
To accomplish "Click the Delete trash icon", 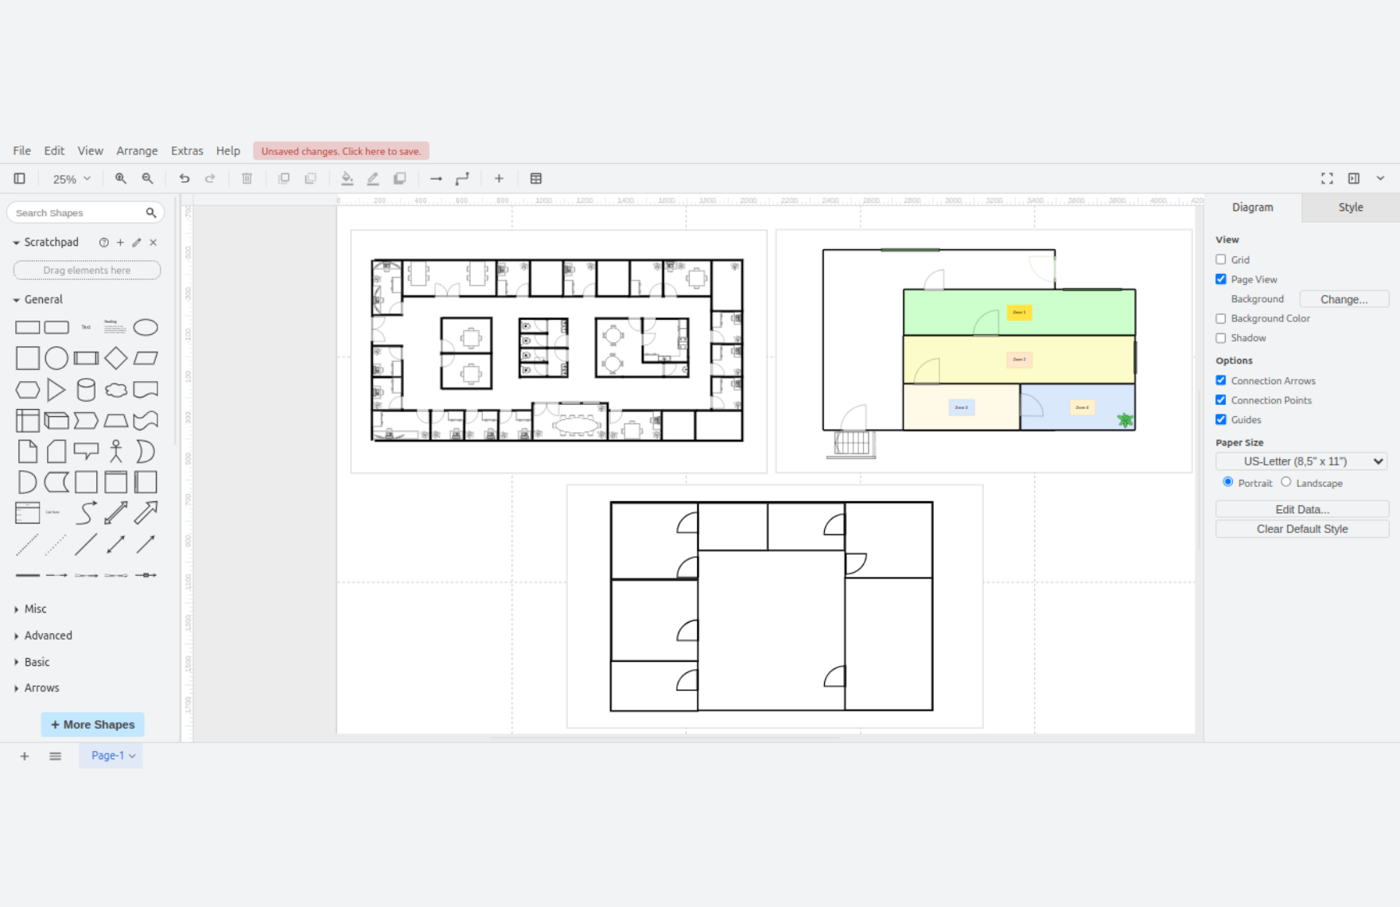I will (x=247, y=179).
